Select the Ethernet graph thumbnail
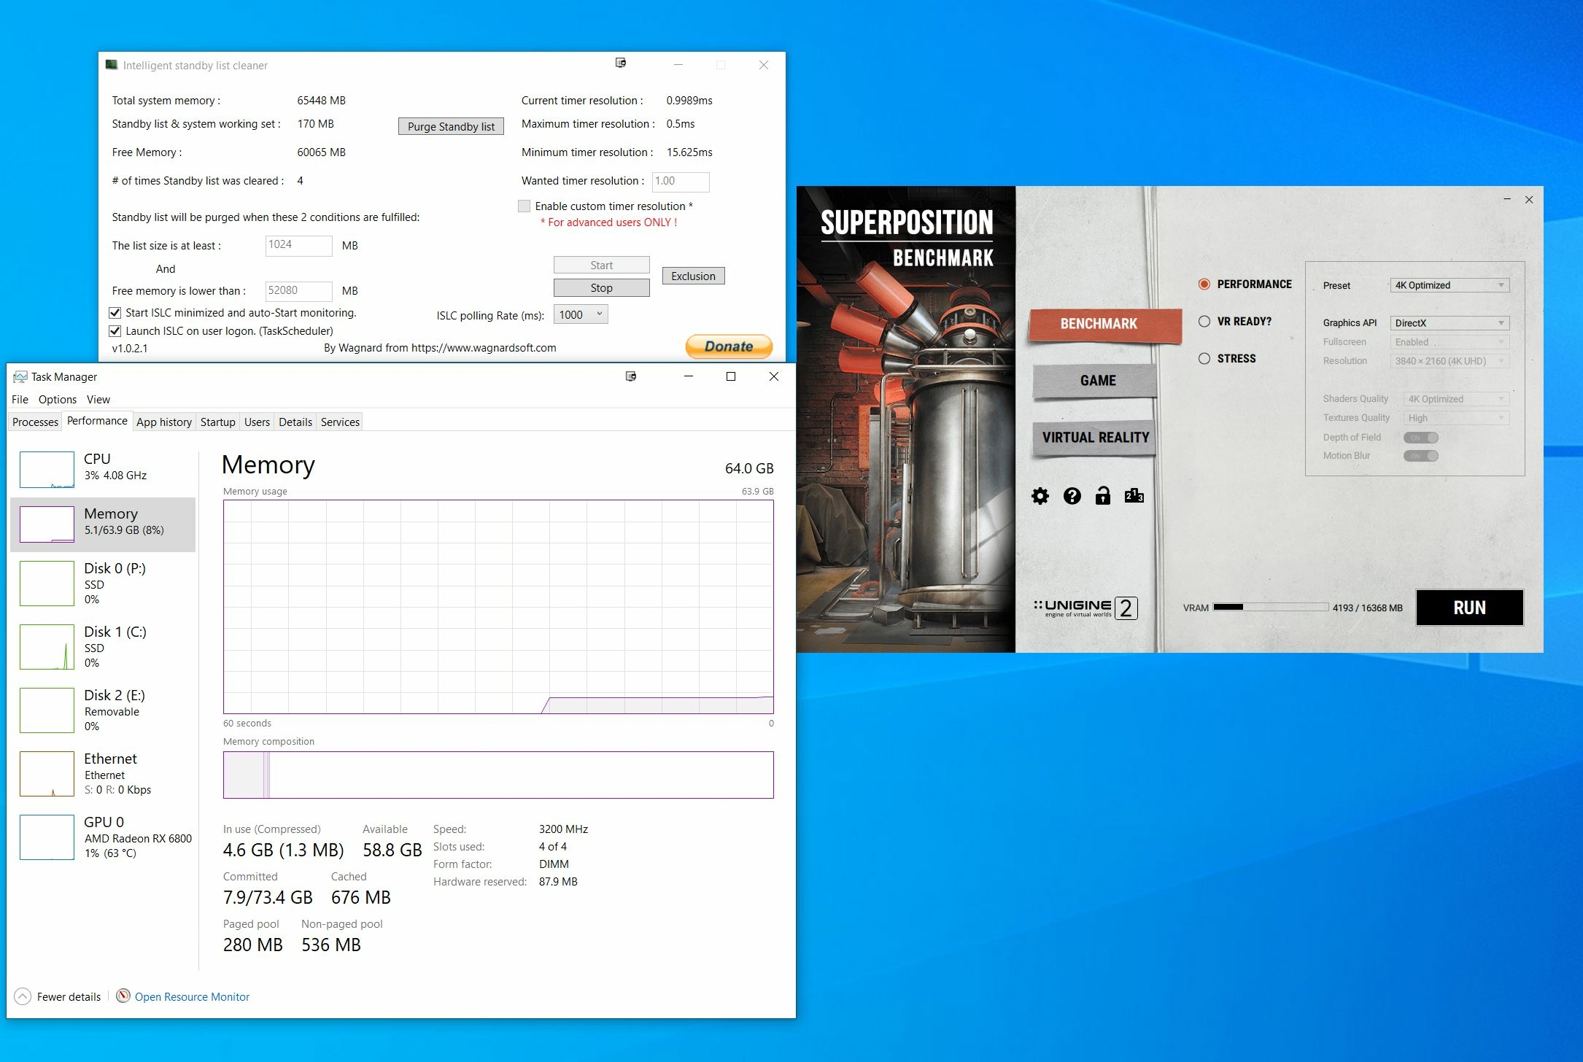Viewport: 1583px width, 1062px height. click(47, 774)
